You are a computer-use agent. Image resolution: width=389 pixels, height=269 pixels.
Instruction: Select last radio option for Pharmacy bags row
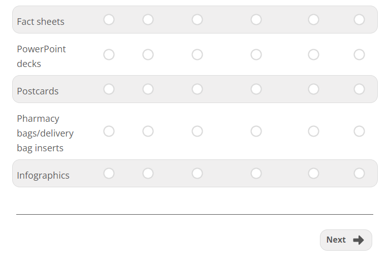(x=359, y=131)
